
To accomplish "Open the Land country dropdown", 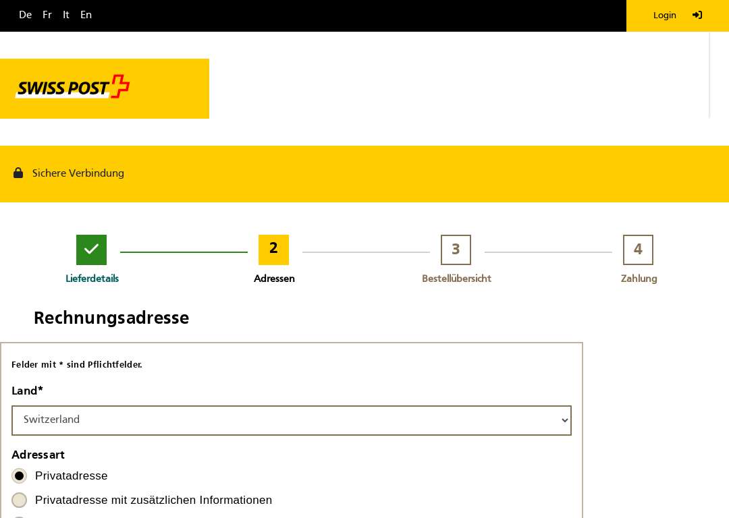I will point(292,420).
